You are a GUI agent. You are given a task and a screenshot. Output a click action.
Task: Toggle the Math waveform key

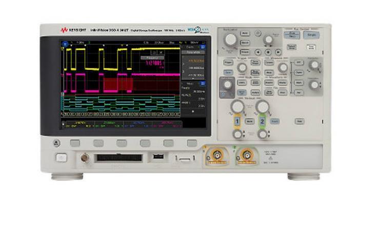coord(299,83)
